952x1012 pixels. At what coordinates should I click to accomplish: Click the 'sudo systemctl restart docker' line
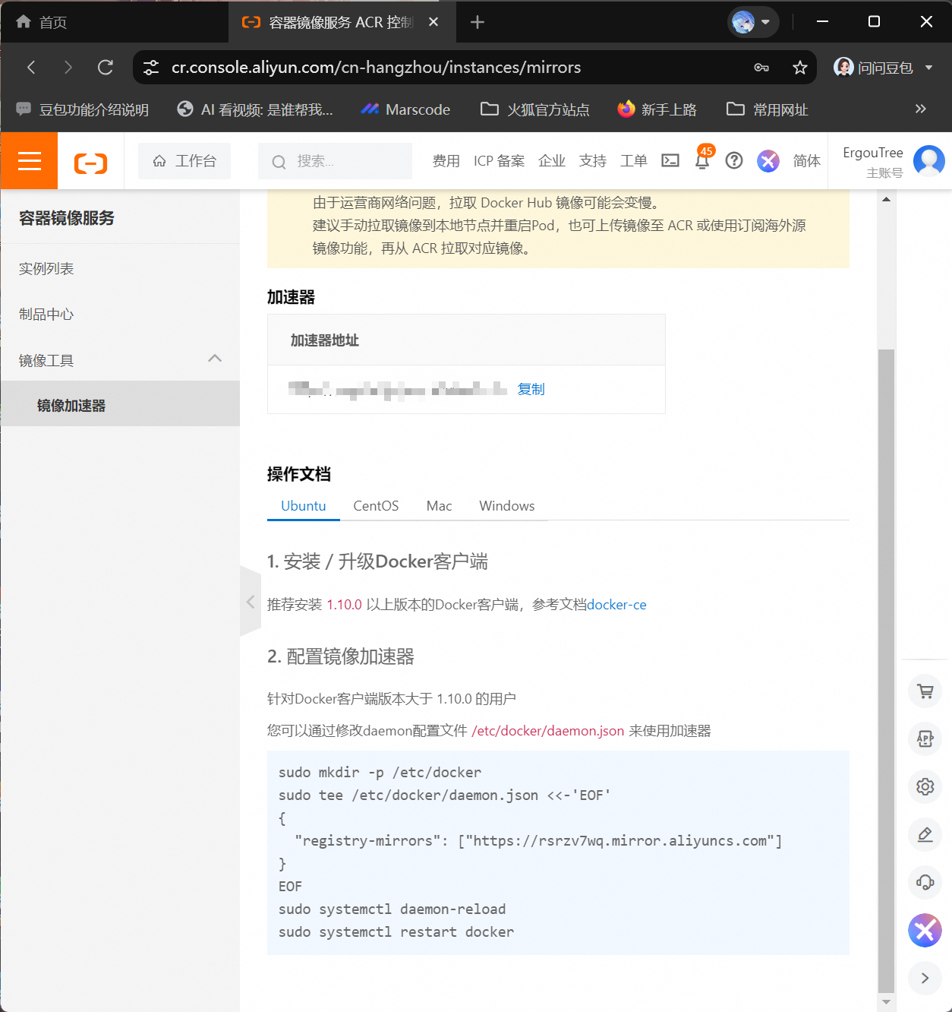(396, 932)
